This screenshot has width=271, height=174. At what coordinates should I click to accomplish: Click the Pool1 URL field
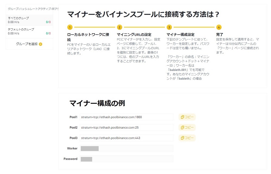[127, 117]
